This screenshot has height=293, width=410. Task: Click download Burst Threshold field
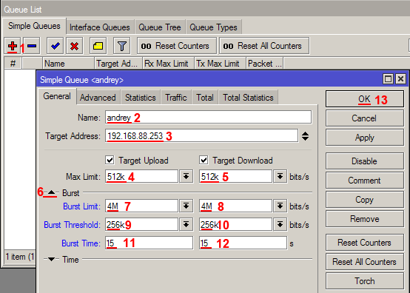point(235,224)
